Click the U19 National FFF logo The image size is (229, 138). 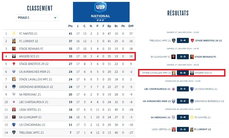tap(101, 12)
